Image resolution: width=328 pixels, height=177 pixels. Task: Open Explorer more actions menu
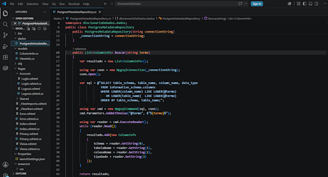pos(44,12)
